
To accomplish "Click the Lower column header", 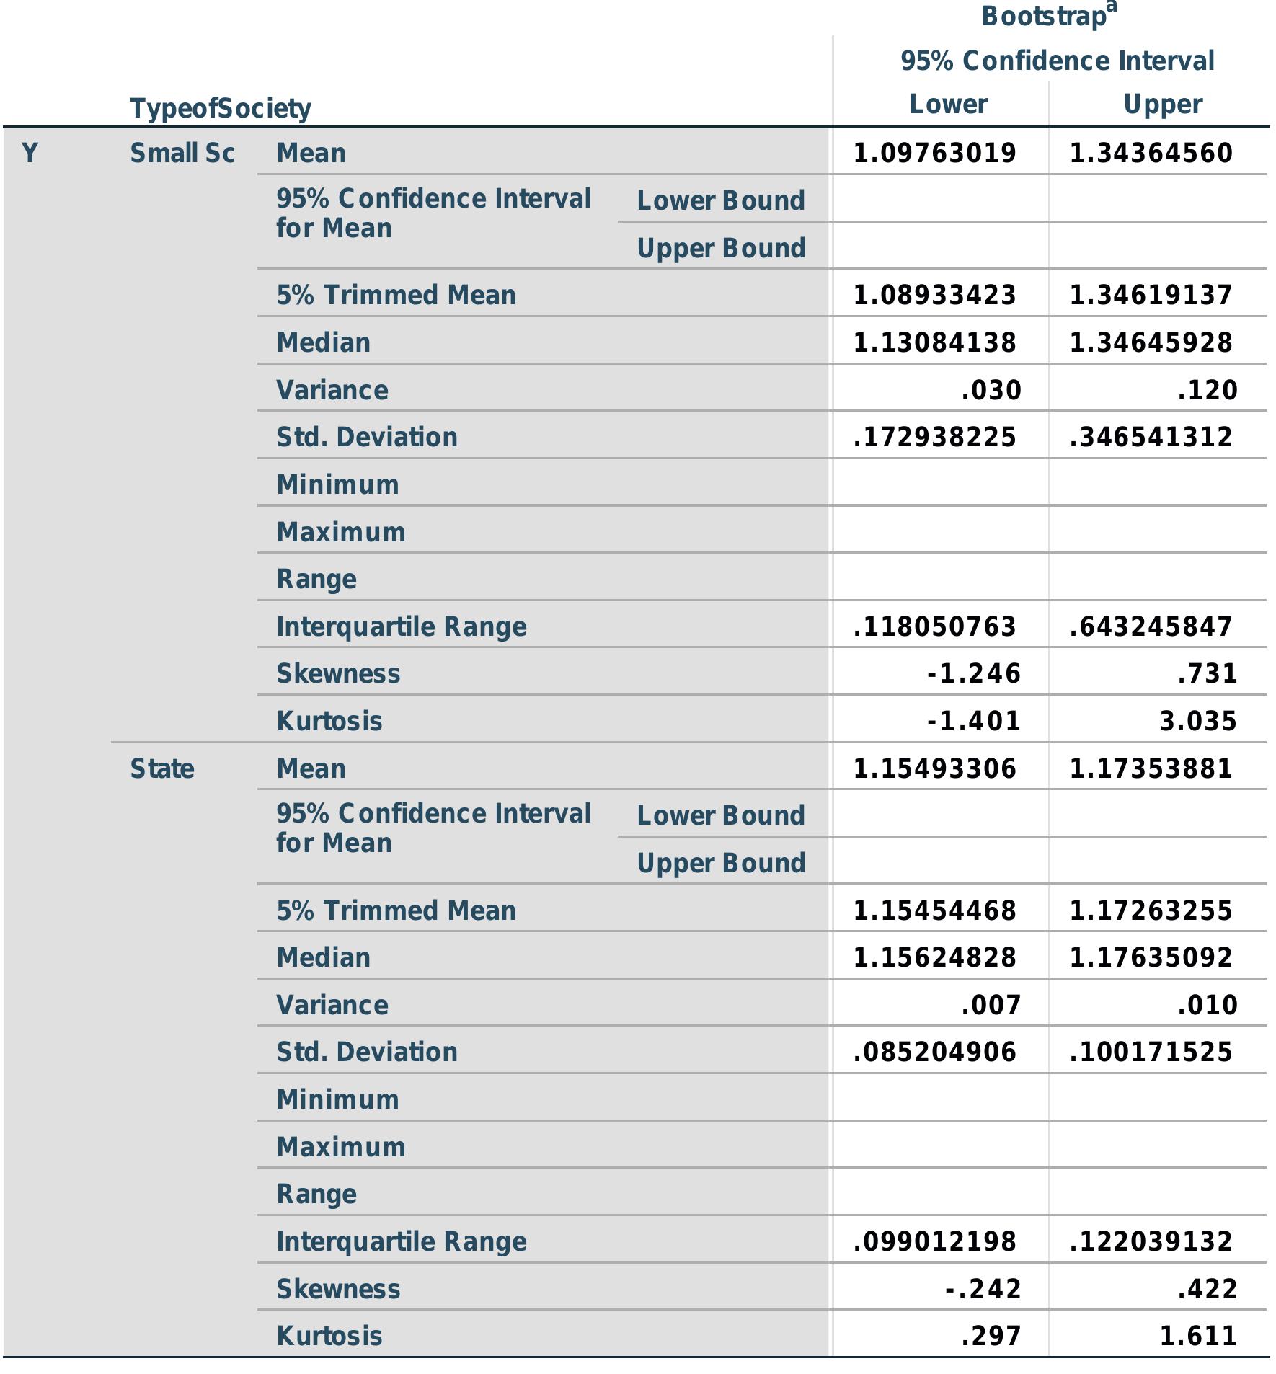I will [x=948, y=105].
